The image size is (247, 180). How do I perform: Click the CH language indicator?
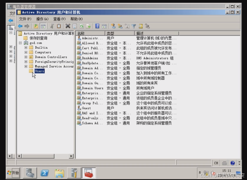(216, 163)
